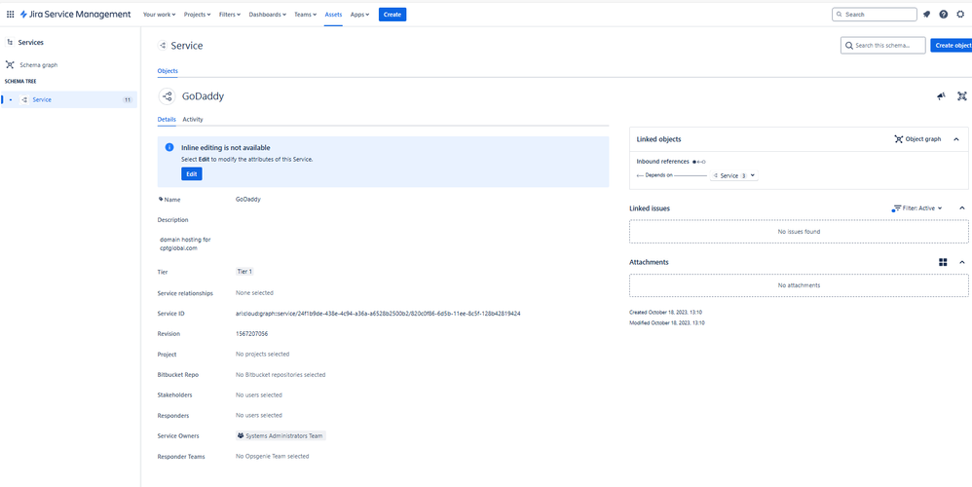Click the Services schema icon in sidebar
Viewport: 972px width, 487px height.
(x=10, y=42)
